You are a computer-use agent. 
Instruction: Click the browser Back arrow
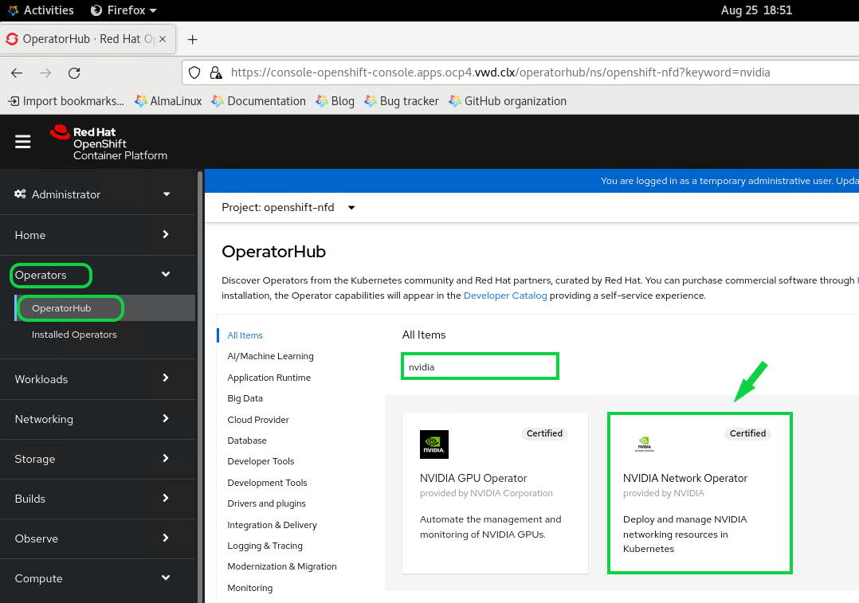pos(17,72)
